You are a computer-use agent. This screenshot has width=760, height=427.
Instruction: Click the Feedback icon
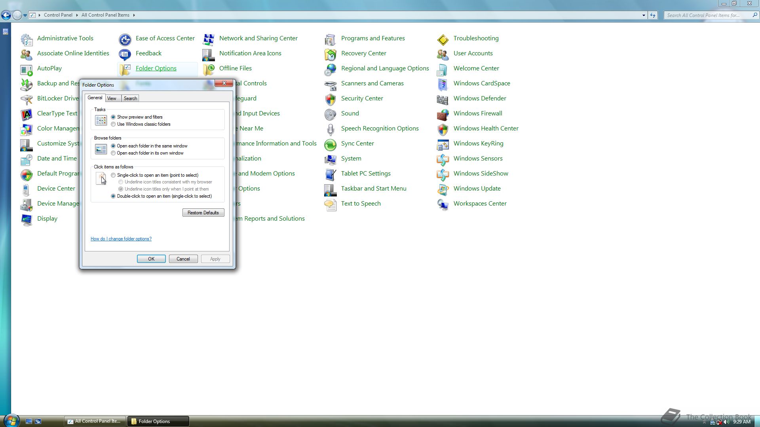(125, 54)
